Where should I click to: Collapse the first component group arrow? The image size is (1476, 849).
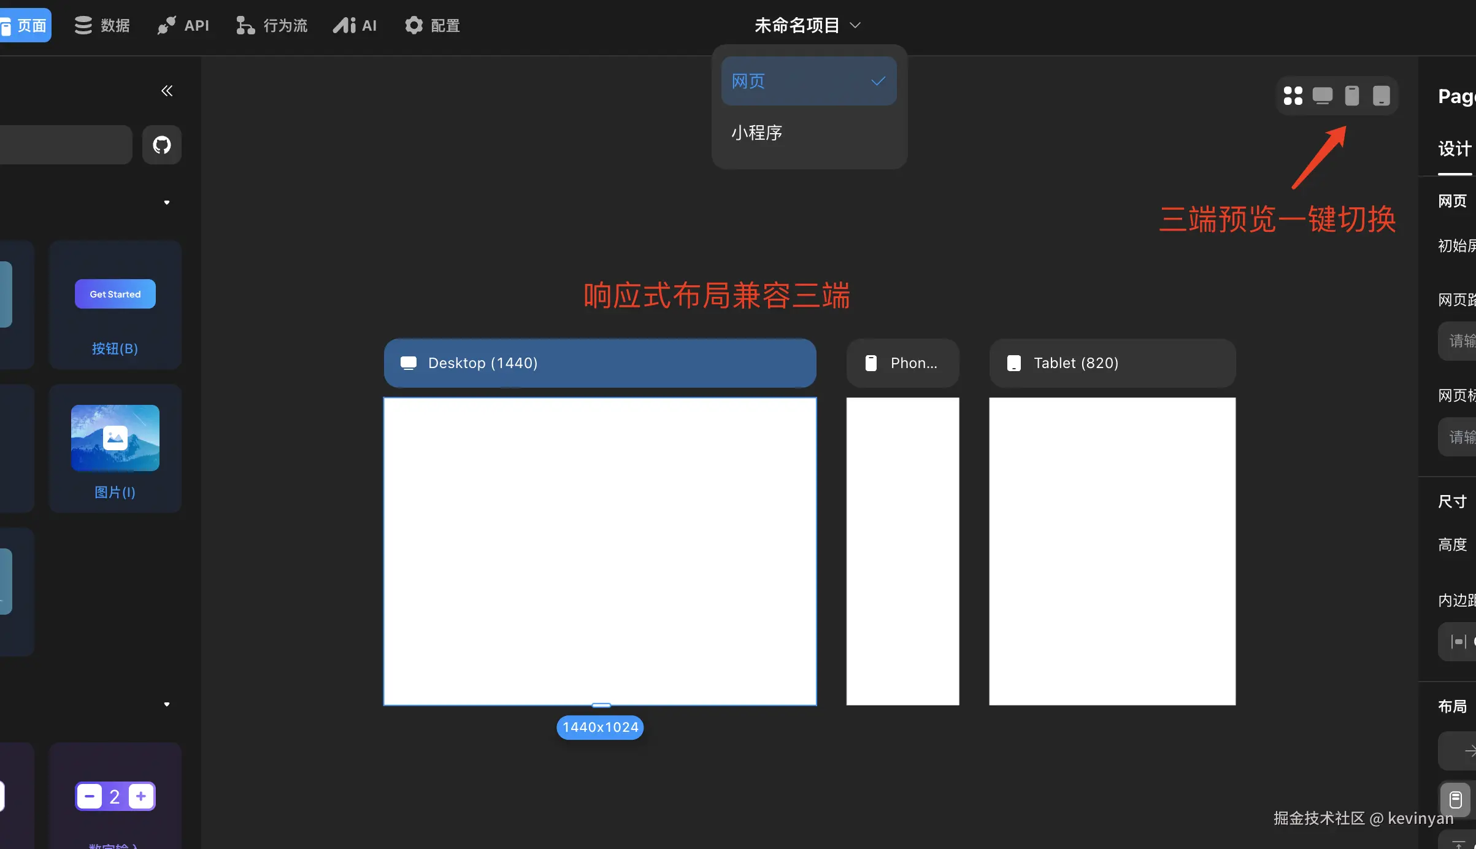click(166, 202)
